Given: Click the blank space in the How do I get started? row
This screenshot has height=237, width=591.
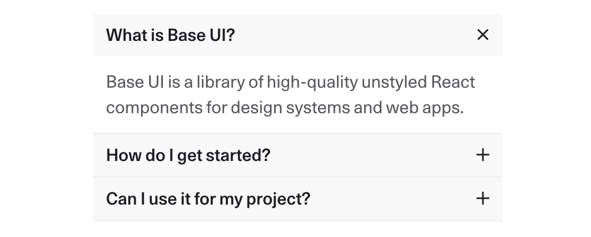Looking at the screenshot, I should [373, 155].
